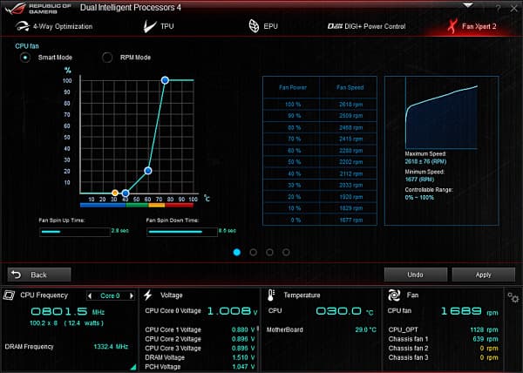Screen dimensions: 523x373
Task: Click the CPU_OPT 1128 rpm reading
Action: [484, 329]
